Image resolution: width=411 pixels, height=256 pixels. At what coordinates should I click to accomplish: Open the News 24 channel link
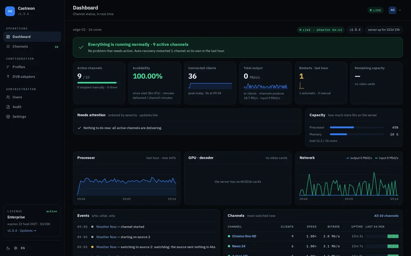[x=238, y=246]
